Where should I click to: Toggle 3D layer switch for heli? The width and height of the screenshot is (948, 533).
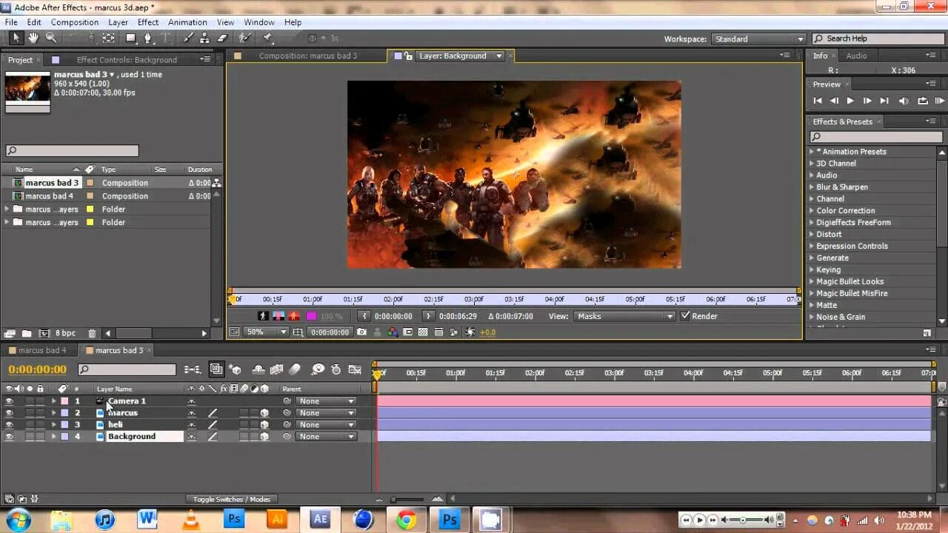coord(264,425)
